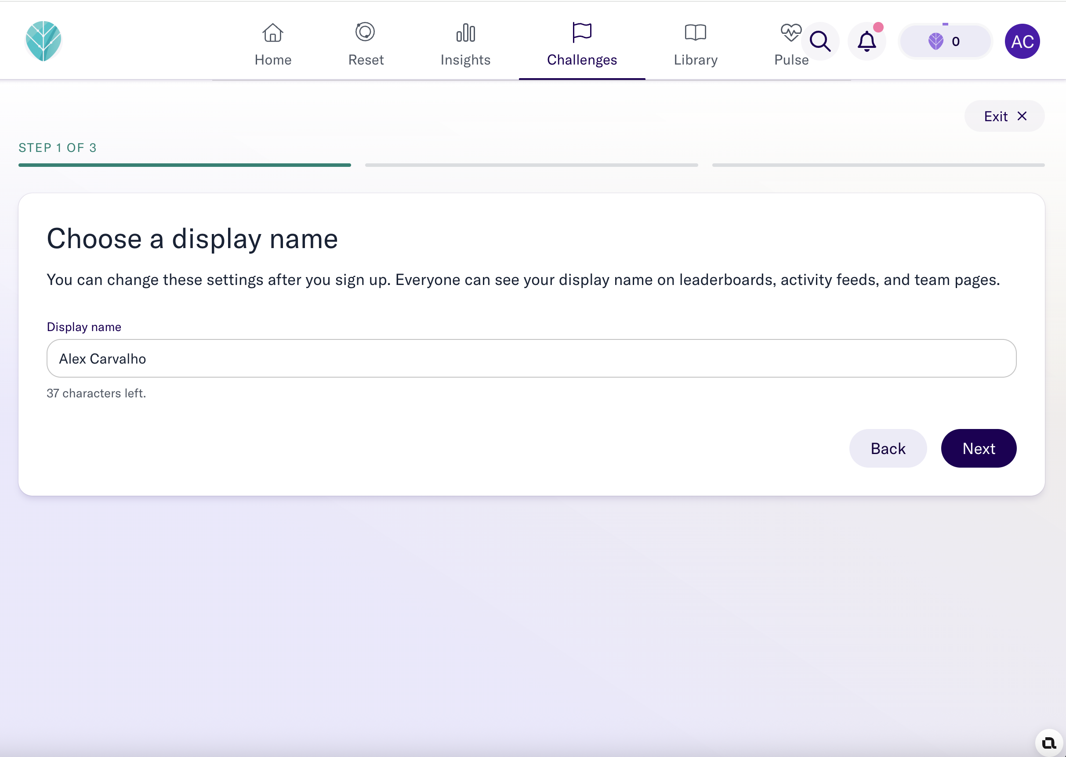
Task: Open the Library book icon
Action: [x=696, y=32]
